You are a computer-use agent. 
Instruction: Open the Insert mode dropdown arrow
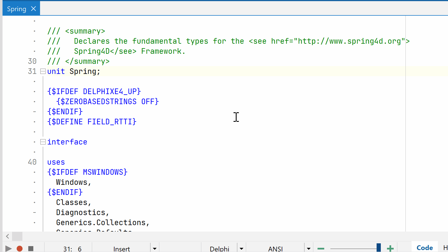155,249
